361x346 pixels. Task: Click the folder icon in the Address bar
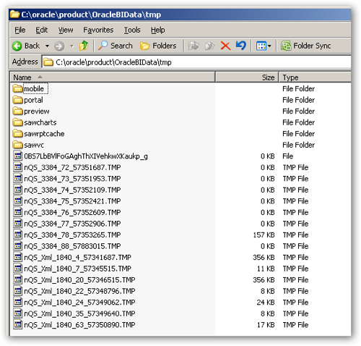coord(48,62)
